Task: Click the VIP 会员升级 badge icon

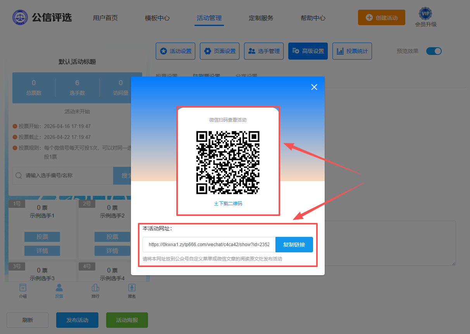Action: click(426, 14)
